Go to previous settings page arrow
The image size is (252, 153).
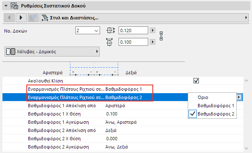(9, 18)
